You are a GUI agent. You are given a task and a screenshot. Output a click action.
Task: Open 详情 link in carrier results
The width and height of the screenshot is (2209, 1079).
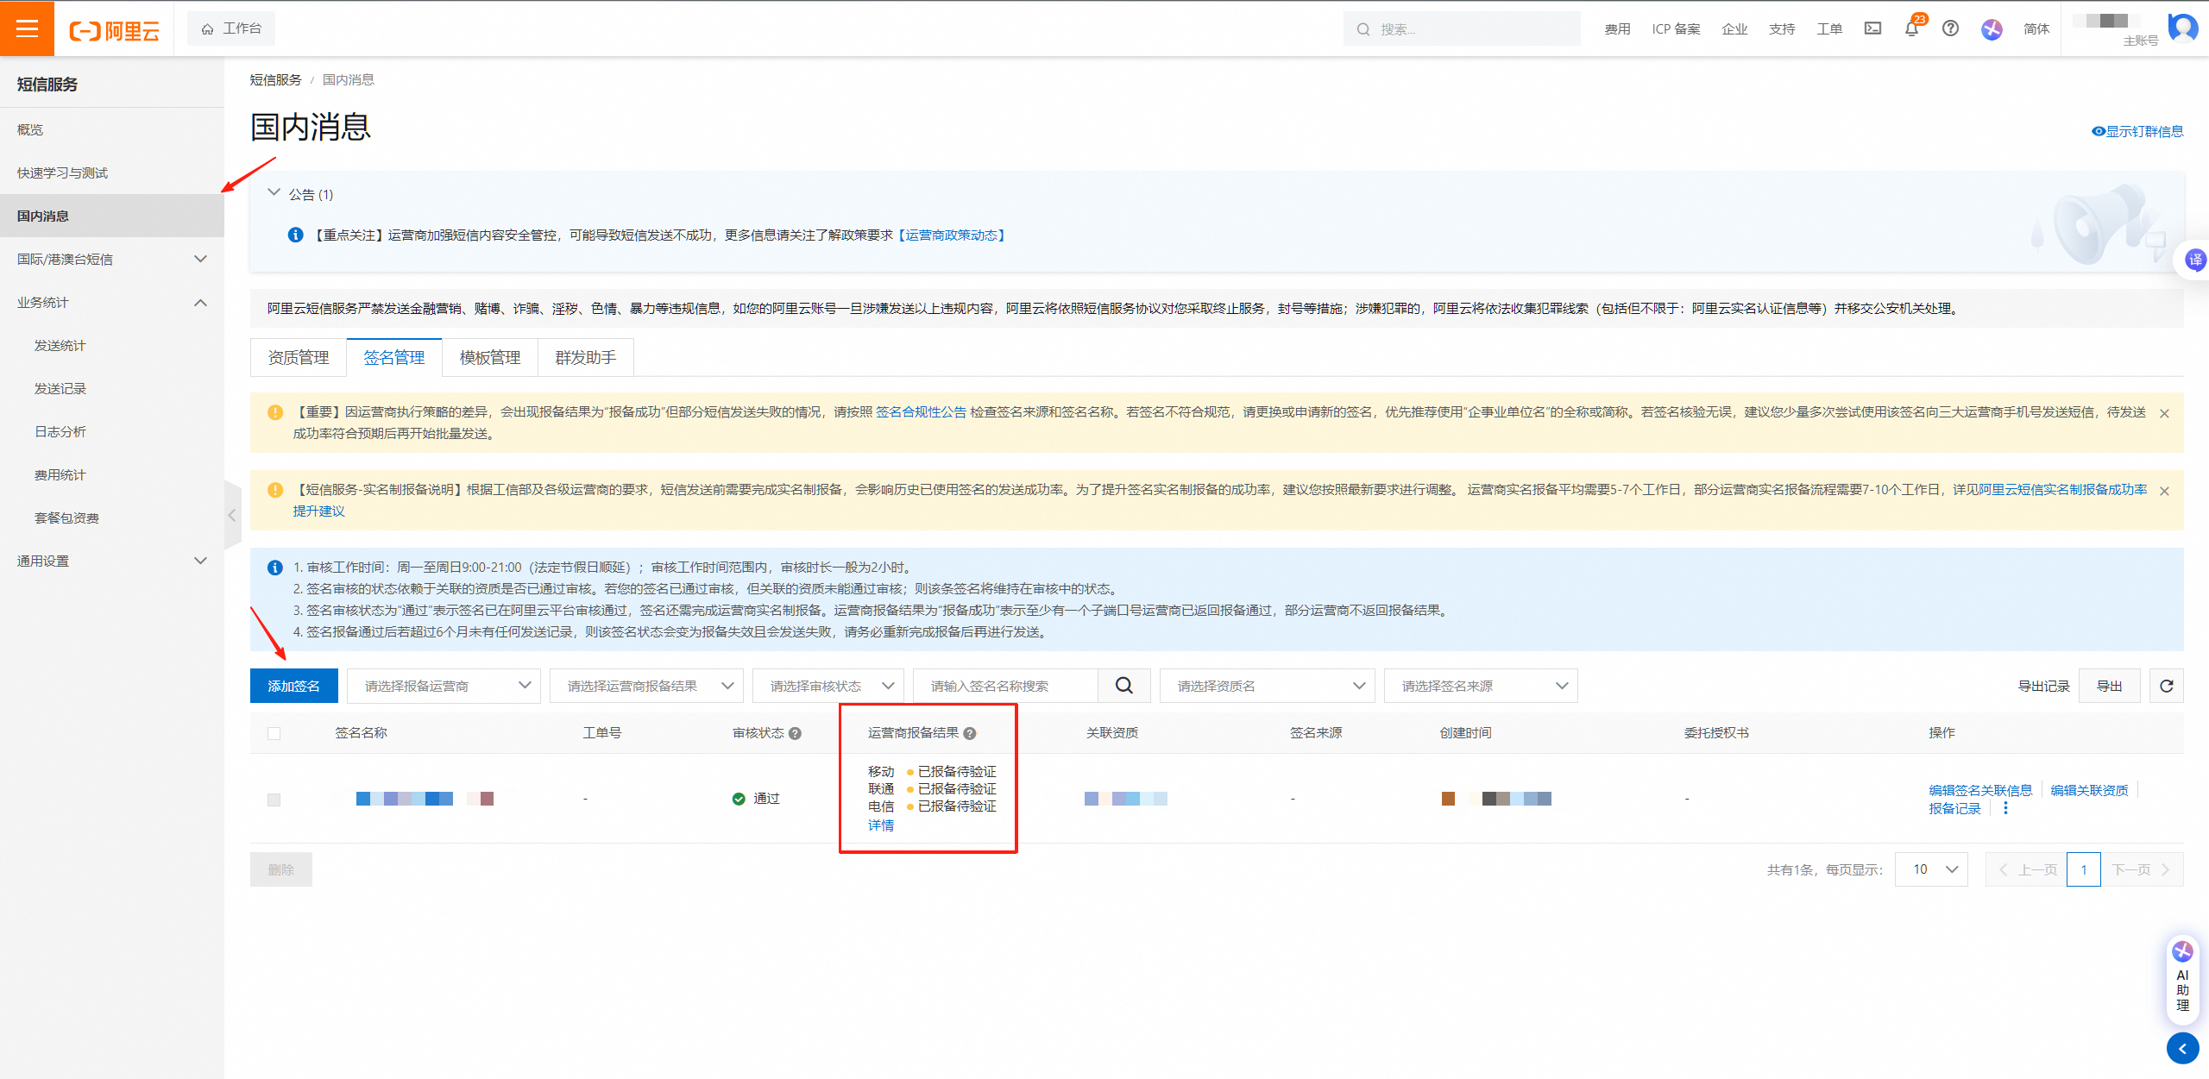[881, 825]
